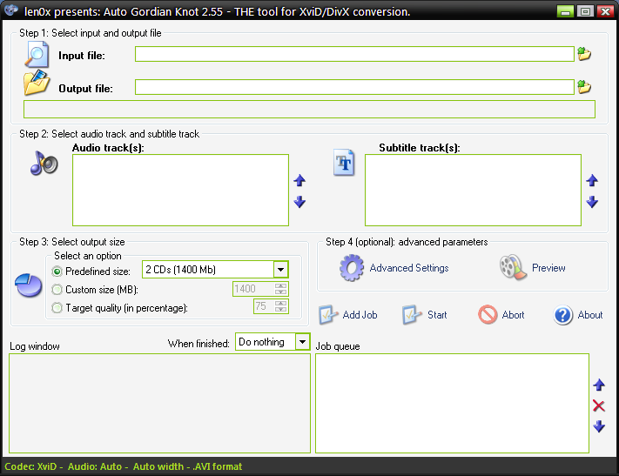Click the folder film icon beside Output file
Screen dimensions: 619x476
37,83
